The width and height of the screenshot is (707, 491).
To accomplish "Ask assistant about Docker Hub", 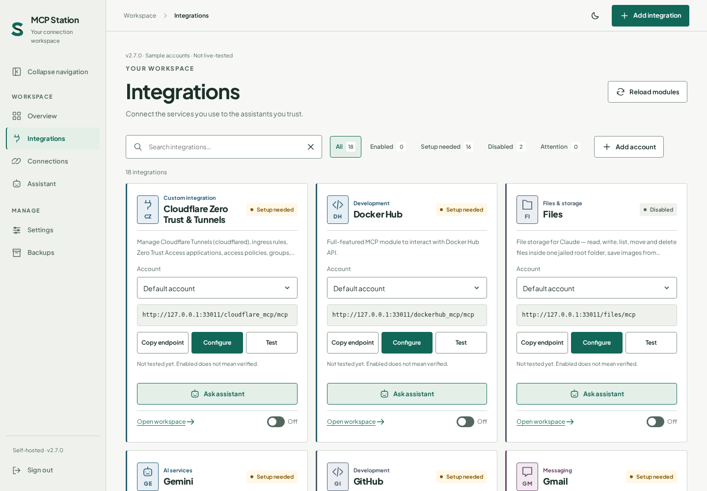I will tap(407, 394).
